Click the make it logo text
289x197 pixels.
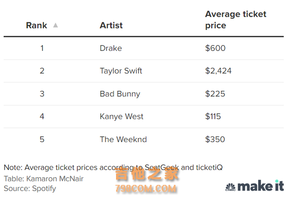261,186
